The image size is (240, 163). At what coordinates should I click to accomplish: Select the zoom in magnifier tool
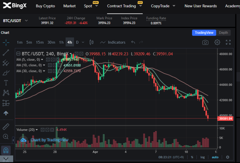(6, 136)
